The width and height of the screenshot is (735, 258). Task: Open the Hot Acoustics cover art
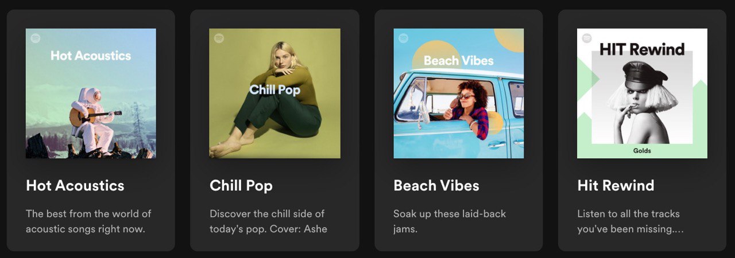pos(91,93)
